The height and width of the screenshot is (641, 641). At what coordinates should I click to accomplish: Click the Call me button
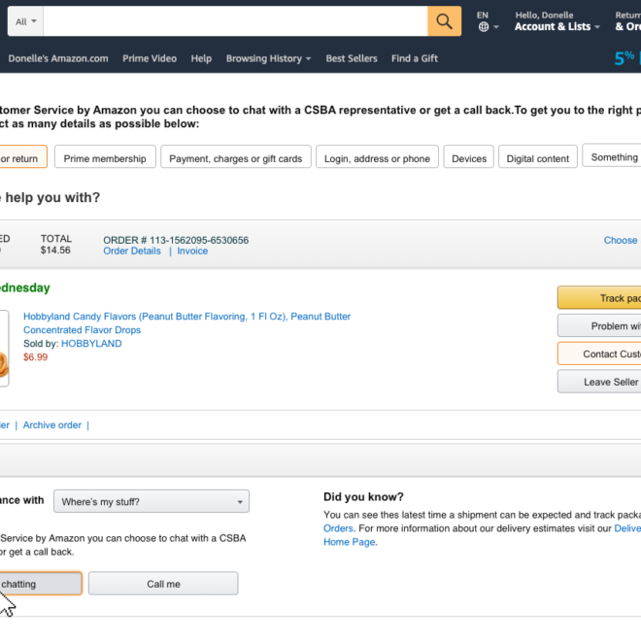coord(163,584)
